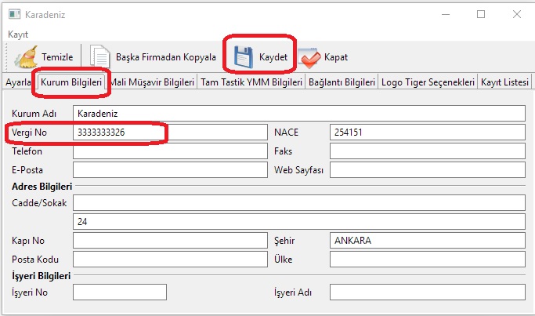The height and width of the screenshot is (316, 535).
Task: Show the Kayıt Listesi tab
Action: tap(504, 82)
